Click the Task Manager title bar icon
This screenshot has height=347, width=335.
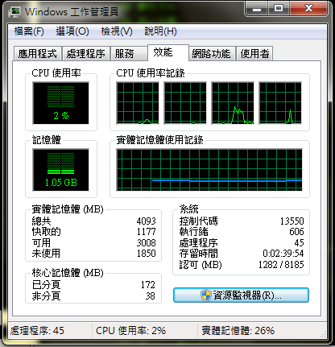pyautogui.click(x=14, y=12)
